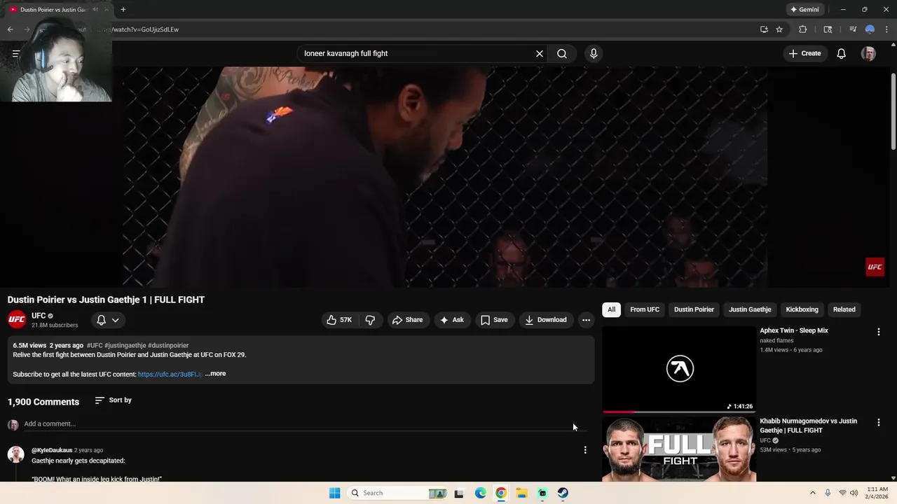Open YouTube notifications bell
Screen dimensions: 897x504
[842, 53]
